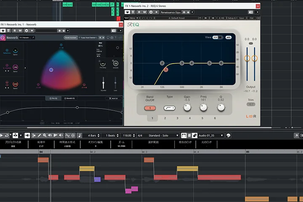Edit Neoverb instance name pencil icon
The height and width of the screenshot is (202, 303).
point(33,37)
